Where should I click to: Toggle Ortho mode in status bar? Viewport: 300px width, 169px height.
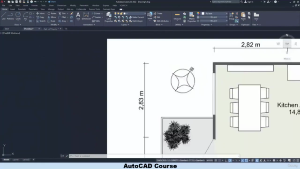[226, 161]
